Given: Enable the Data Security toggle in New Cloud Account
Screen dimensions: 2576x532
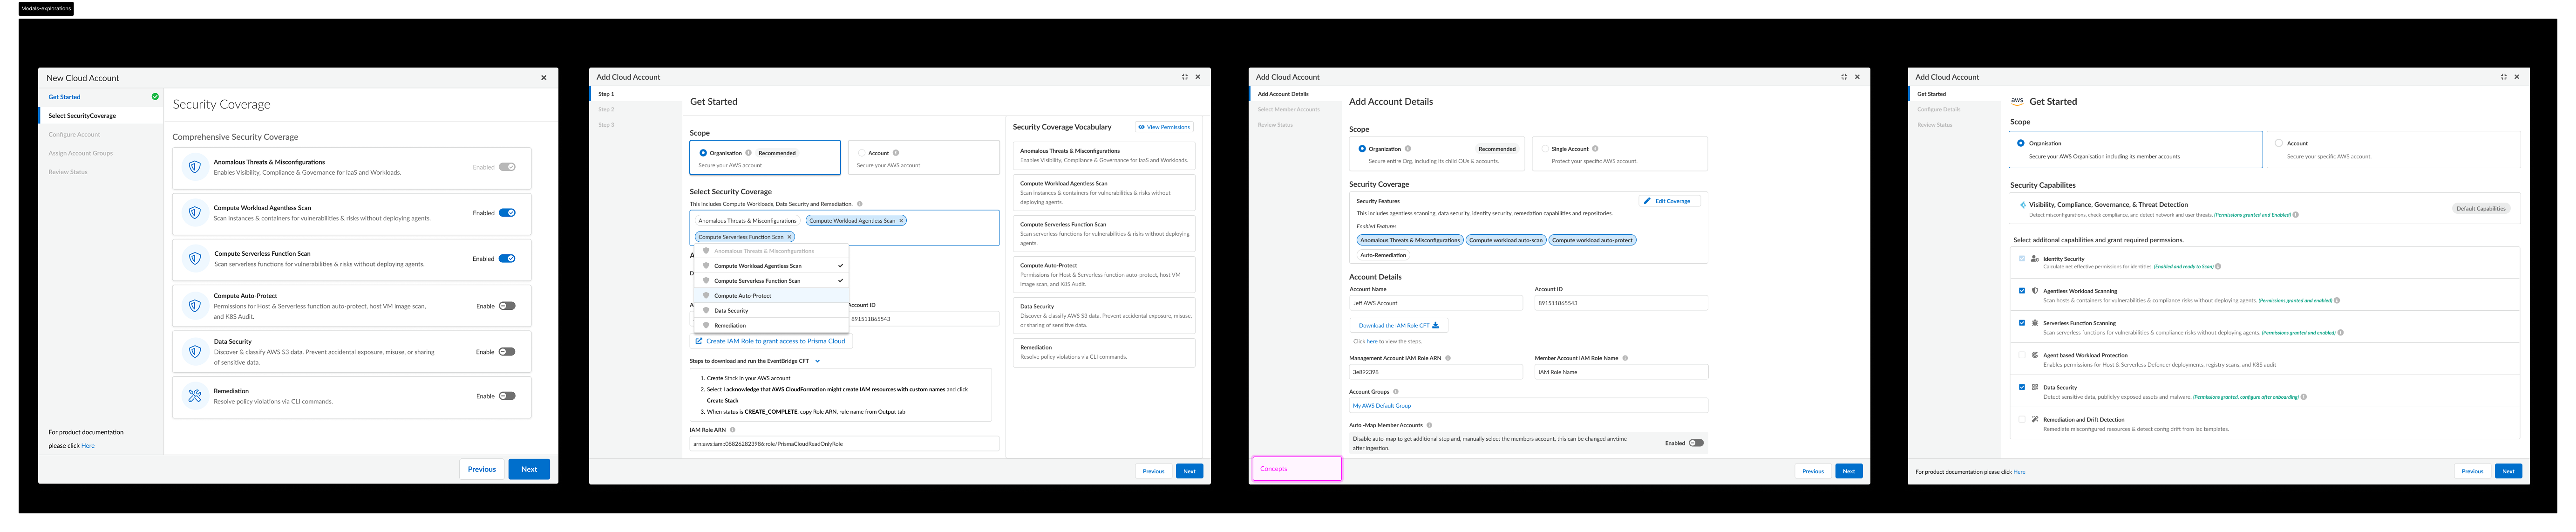Looking at the screenshot, I should [x=507, y=352].
